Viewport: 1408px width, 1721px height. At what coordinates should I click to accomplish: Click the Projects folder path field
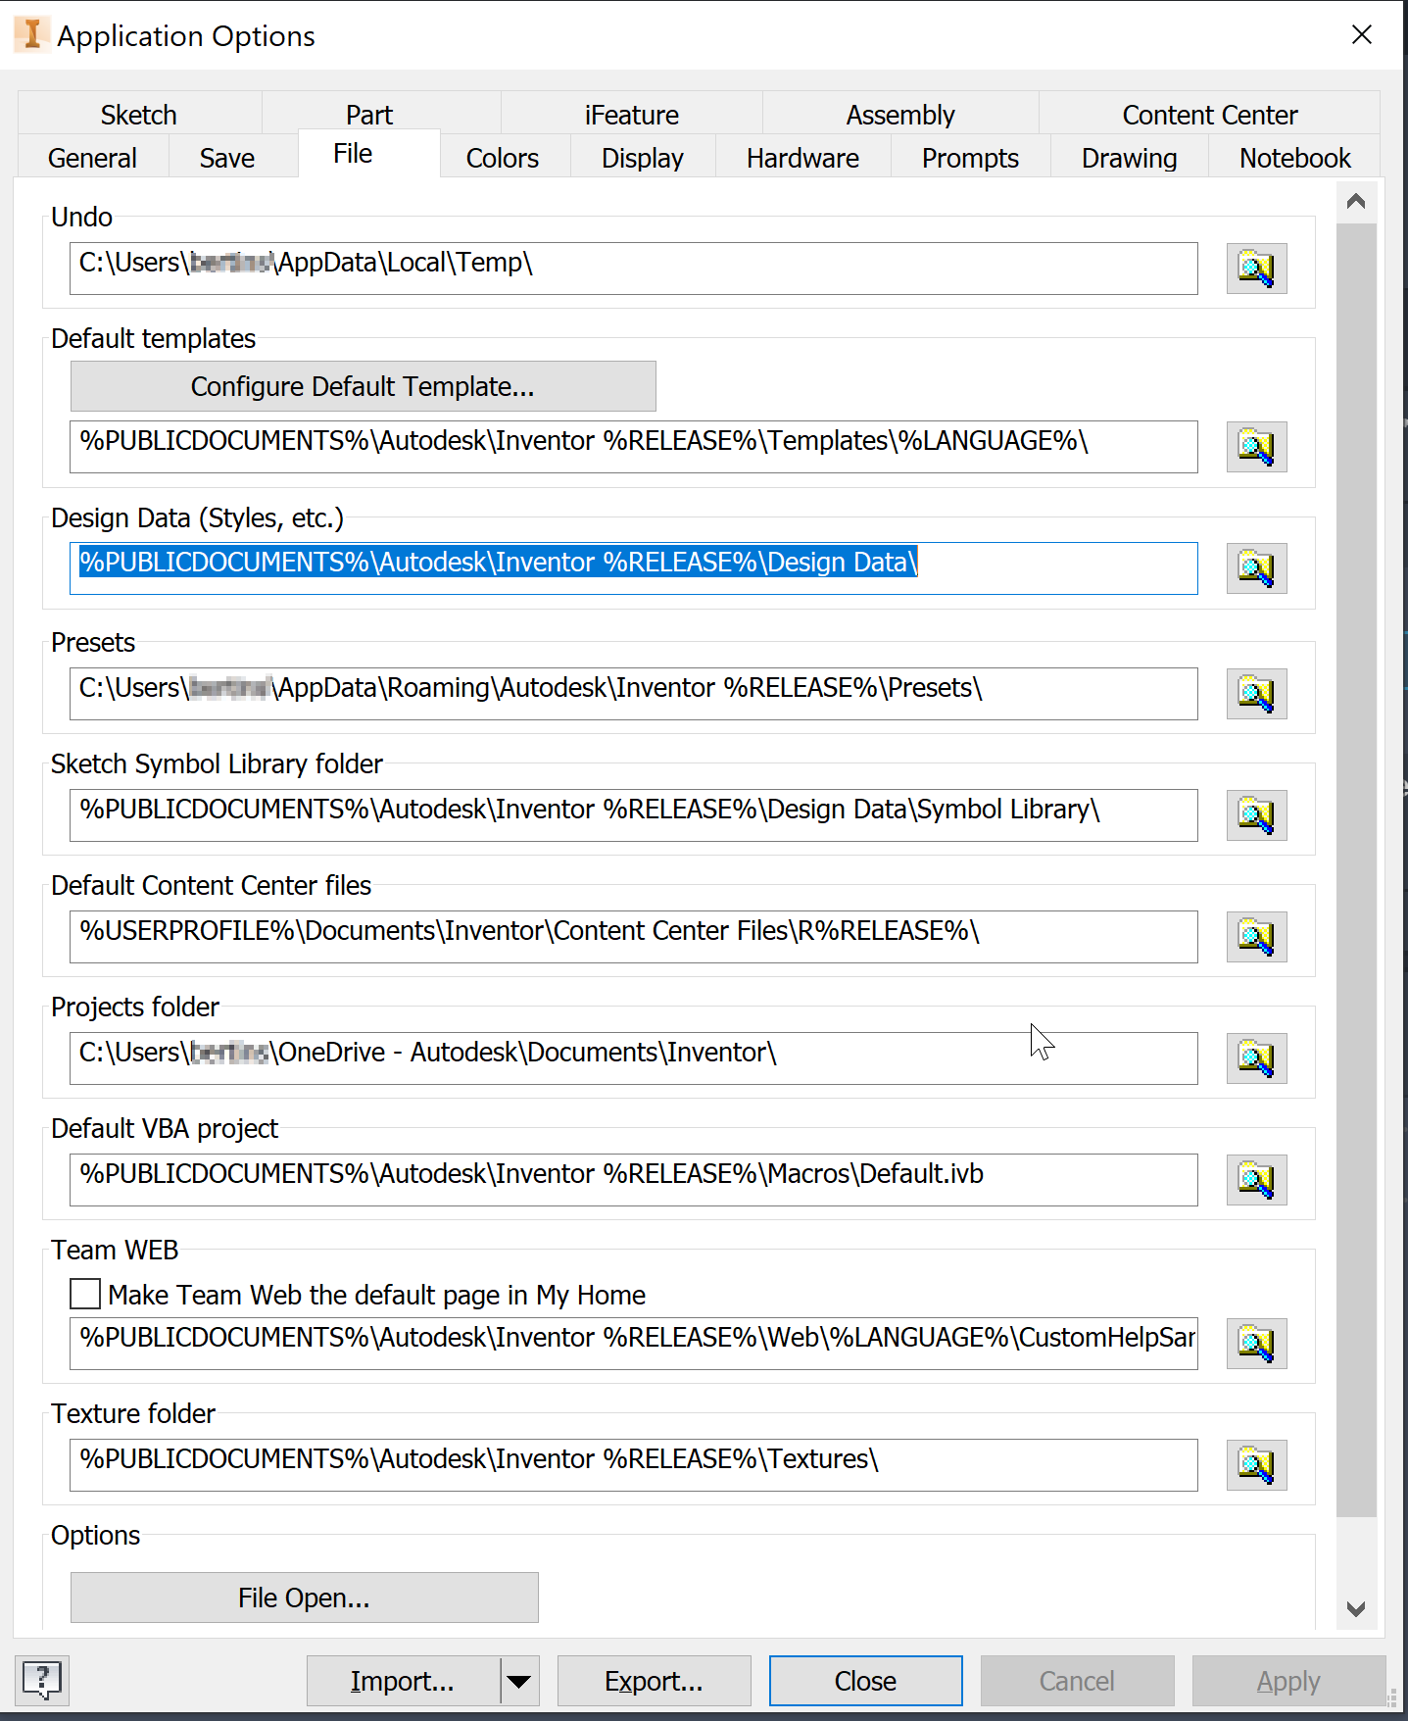tap(633, 1058)
